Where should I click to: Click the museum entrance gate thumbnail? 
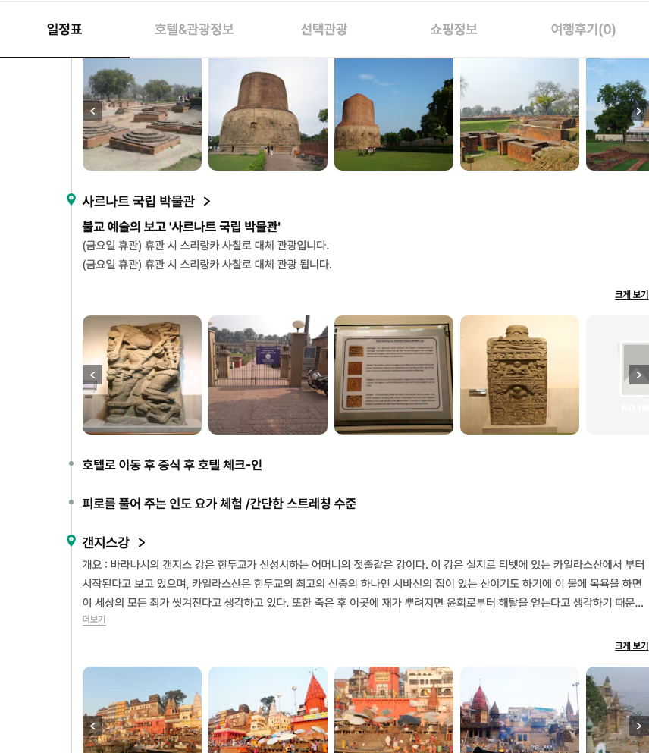point(268,375)
